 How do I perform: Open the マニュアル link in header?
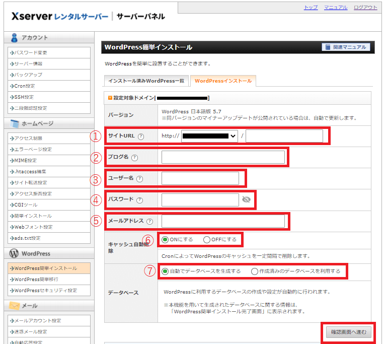coord(336,8)
